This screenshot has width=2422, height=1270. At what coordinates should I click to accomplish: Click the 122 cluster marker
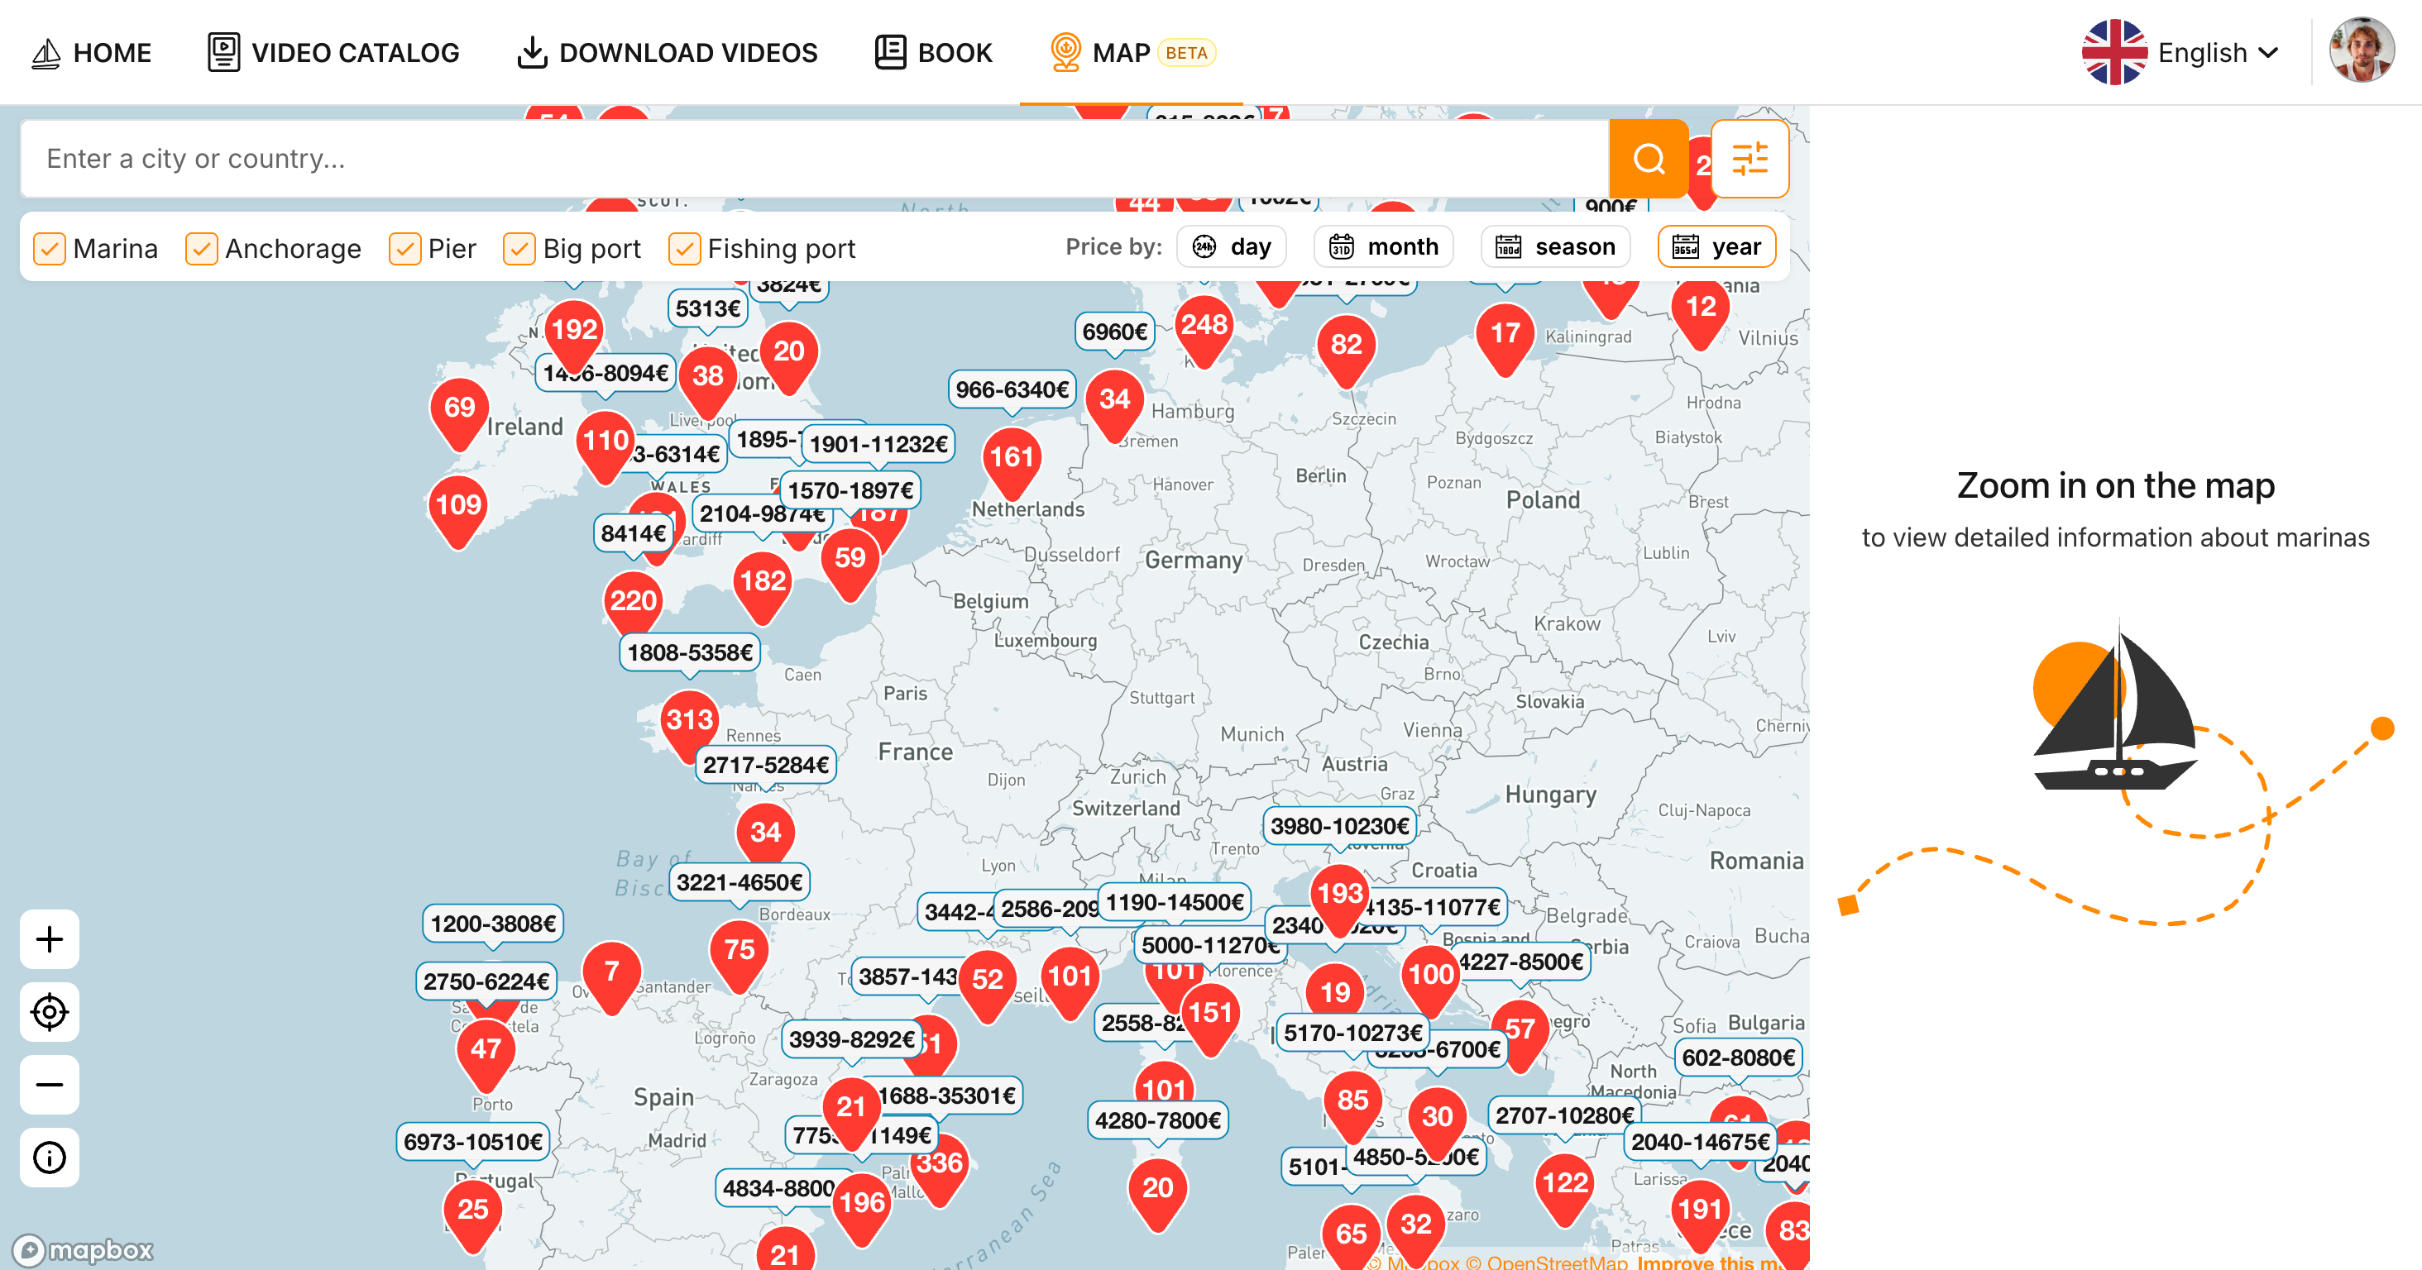(1564, 1188)
